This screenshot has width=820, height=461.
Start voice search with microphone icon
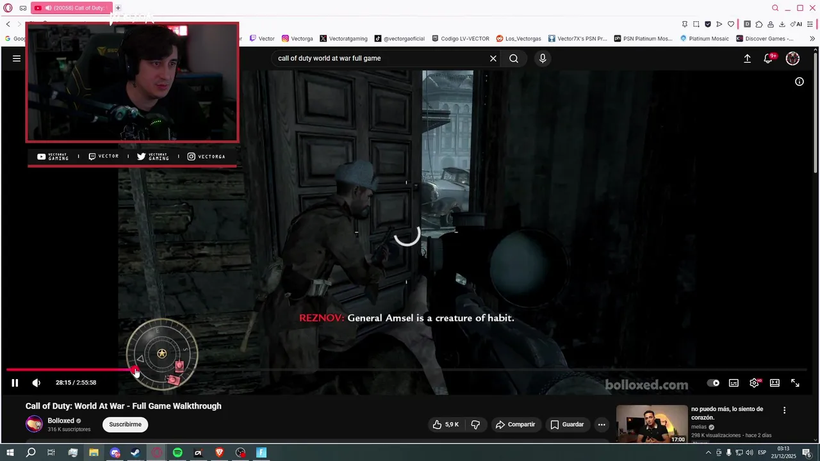click(543, 58)
